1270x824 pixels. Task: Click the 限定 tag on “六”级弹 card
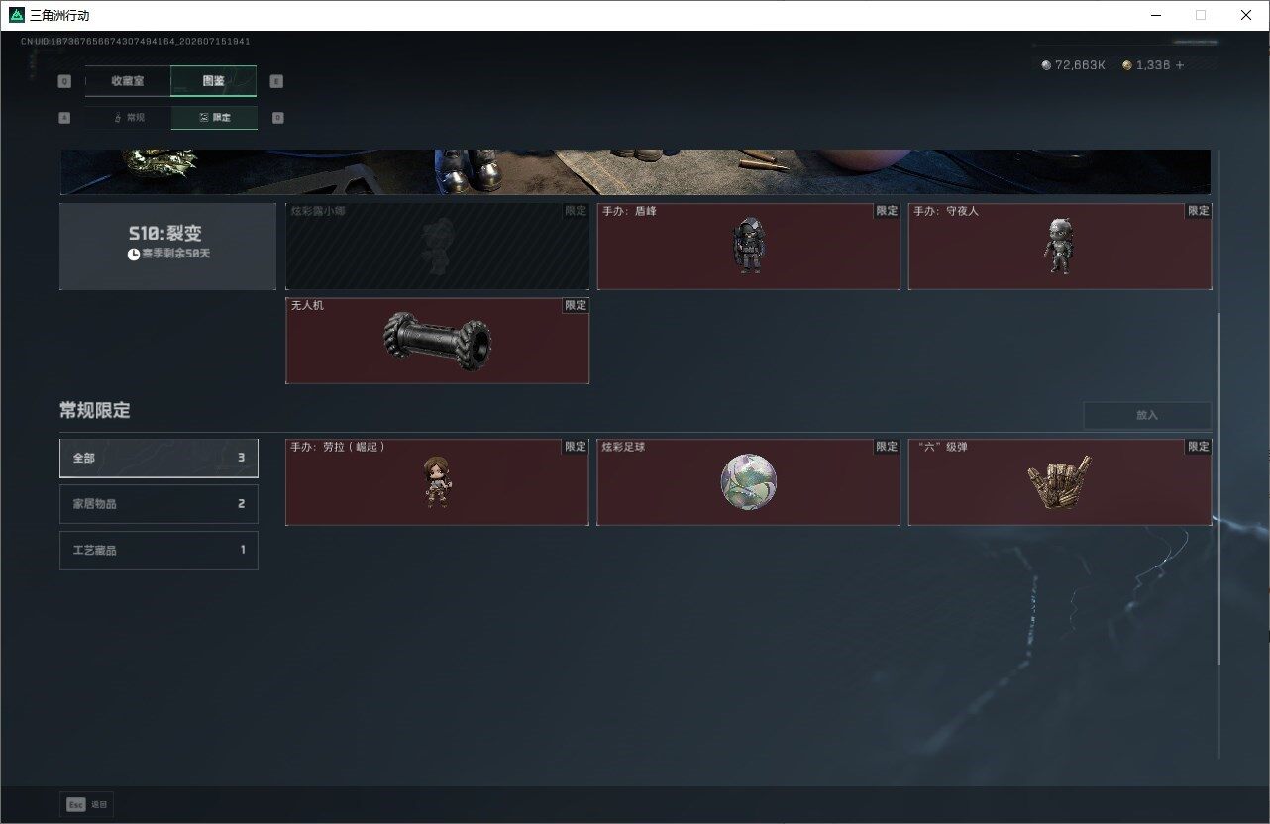[x=1199, y=447]
